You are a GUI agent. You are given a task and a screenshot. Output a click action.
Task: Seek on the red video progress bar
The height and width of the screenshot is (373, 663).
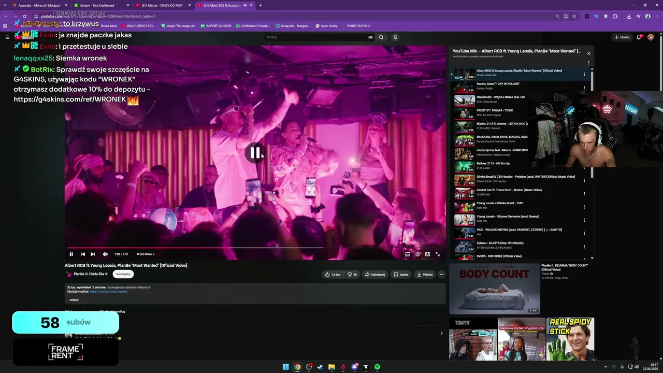click(x=256, y=248)
